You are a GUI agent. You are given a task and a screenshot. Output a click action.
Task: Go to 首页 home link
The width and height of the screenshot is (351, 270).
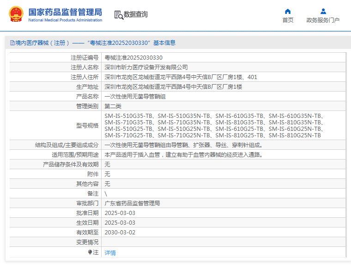pyautogui.click(x=288, y=20)
